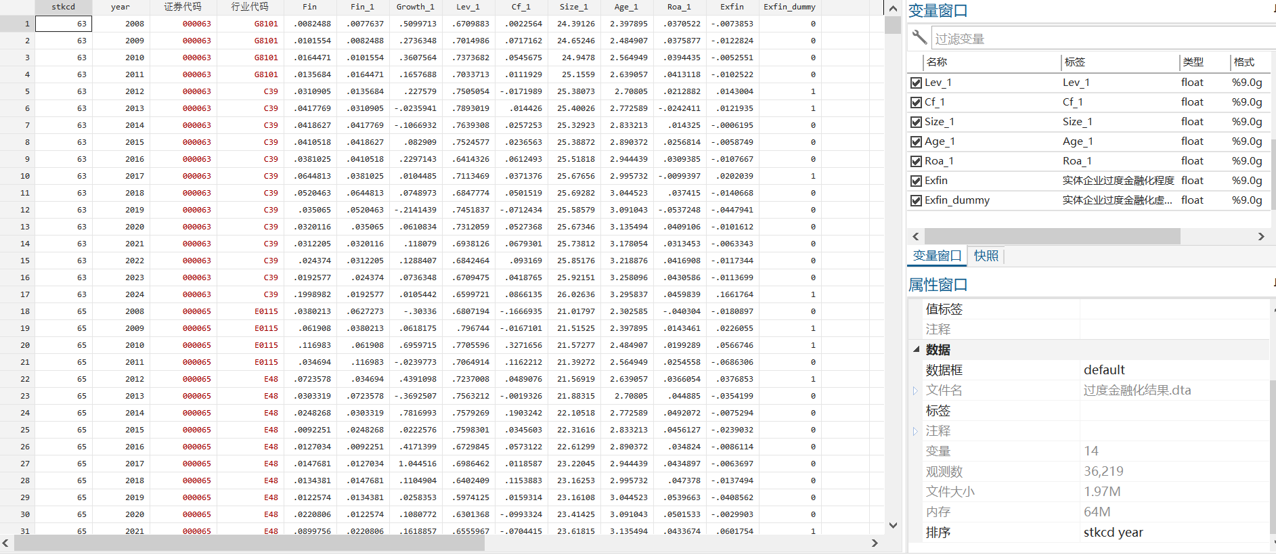Click the wrench icon beside the variable filter

click(x=919, y=37)
